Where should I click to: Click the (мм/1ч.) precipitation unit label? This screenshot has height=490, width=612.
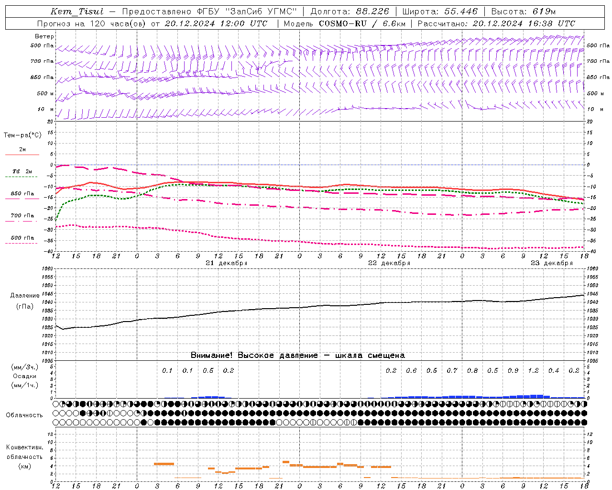pos(24,385)
